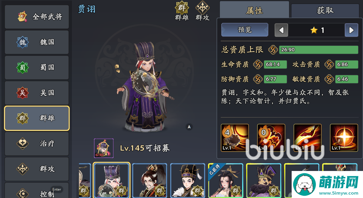
Task: Click the 群雄 faction badge above hero
Action: coord(182,11)
